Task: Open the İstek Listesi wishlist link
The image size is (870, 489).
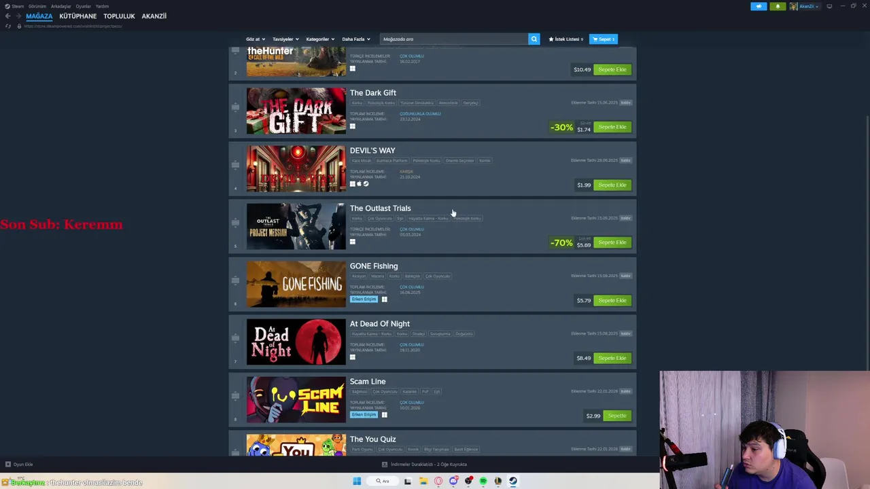Action: pyautogui.click(x=566, y=39)
